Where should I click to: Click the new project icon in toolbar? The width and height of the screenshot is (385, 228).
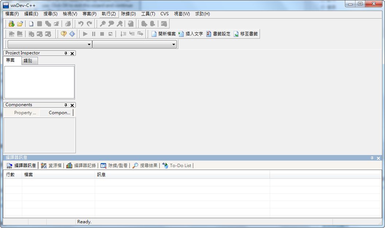(11, 24)
